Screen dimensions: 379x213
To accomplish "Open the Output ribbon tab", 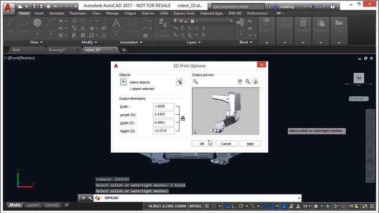I will tap(130, 13).
